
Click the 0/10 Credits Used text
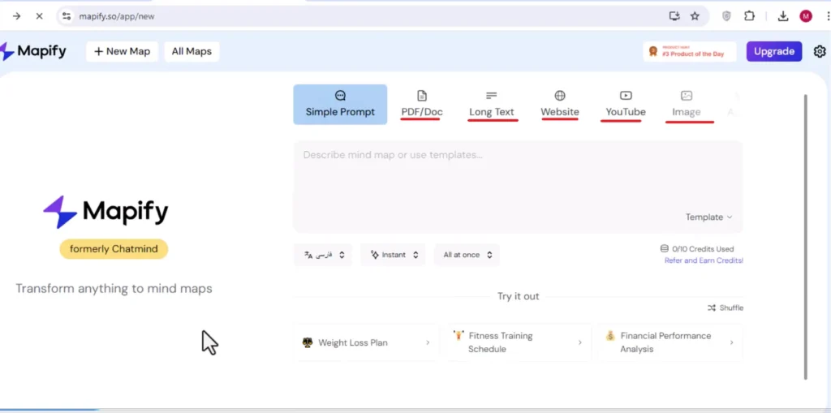tap(703, 248)
